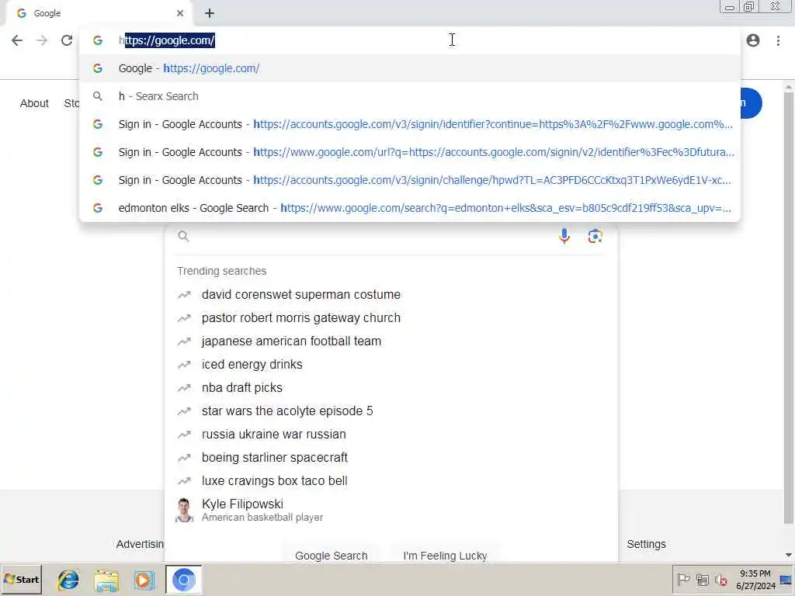795x596 pixels.
Task: Choose the 'h - Searx Search' suggestion
Action: point(410,96)
